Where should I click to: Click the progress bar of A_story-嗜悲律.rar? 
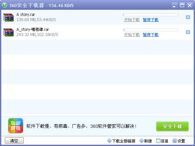tap(151, 30)
